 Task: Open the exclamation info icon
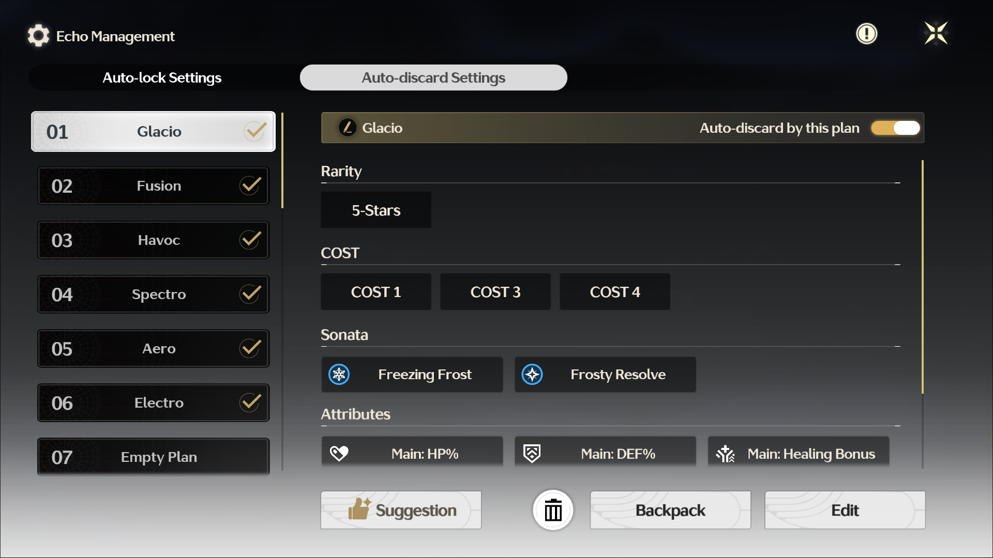tap(866, 34)
